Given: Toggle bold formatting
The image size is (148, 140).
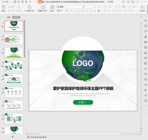Looking at the screenshot, I should pos(67,11).
